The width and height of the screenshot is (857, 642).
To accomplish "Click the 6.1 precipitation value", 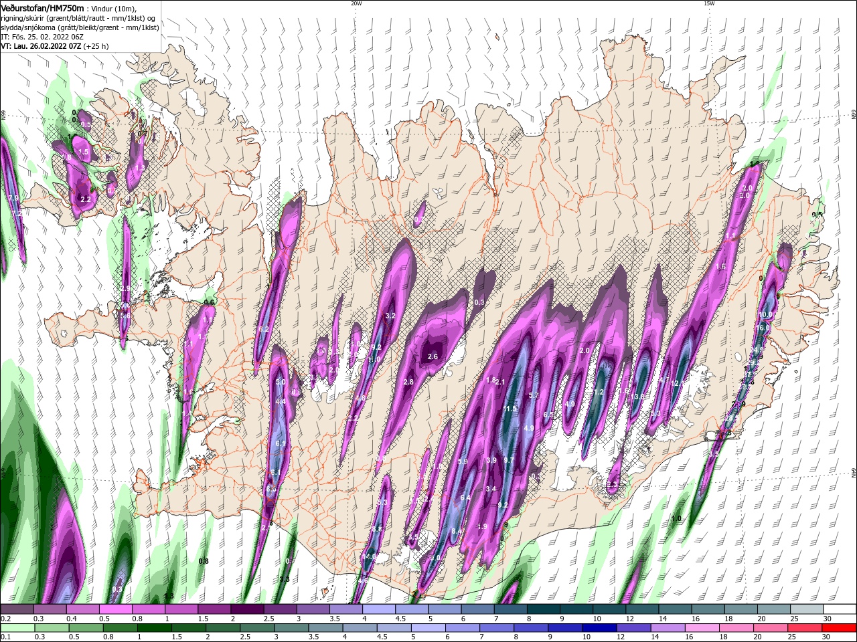I will [281, 443].
